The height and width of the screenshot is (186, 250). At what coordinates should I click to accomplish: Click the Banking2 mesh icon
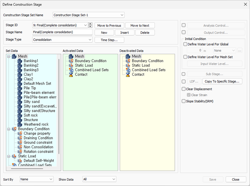point(20,65)
